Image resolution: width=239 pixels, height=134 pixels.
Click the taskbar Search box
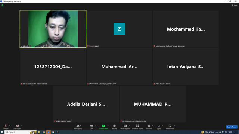[x=21, y=132]
